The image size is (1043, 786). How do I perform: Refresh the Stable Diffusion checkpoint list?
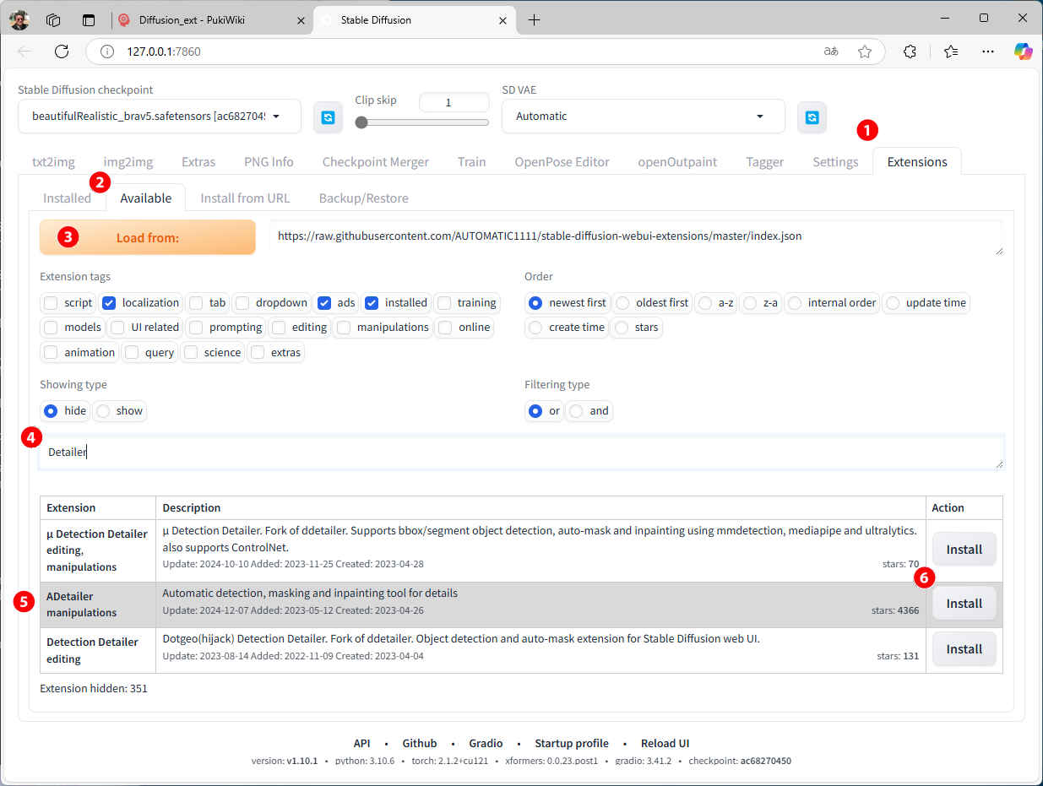coord(328,117)
